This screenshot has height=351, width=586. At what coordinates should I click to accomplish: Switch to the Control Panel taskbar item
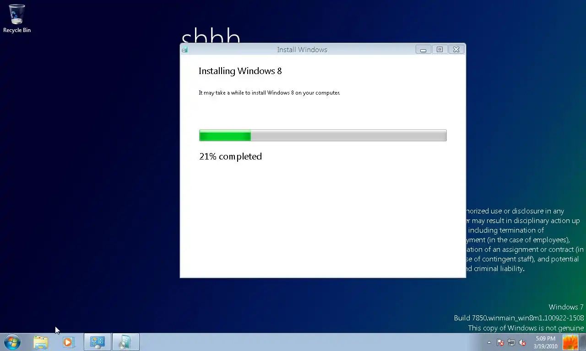pyautogui.click(x=97, y=342)
